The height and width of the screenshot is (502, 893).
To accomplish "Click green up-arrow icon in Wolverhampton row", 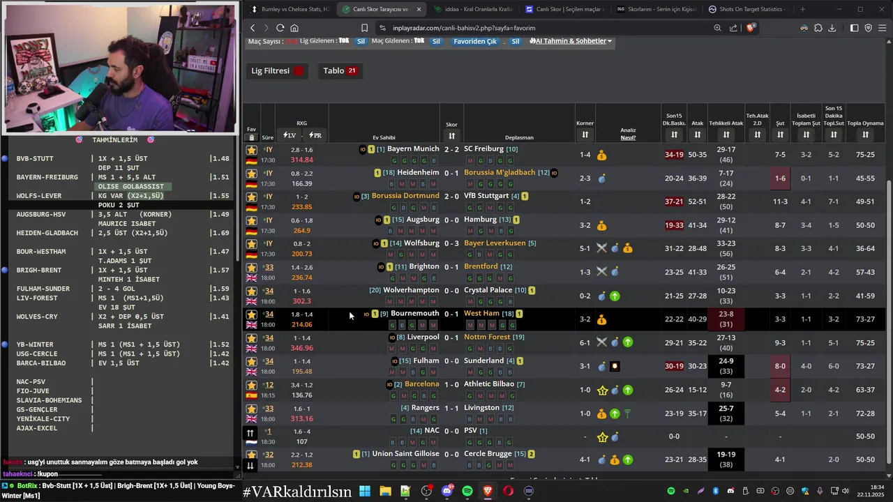I will (x=615, y=296).
